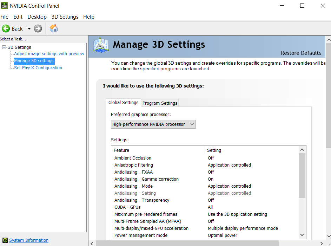Click the Feature column header
Screen dimensions: 331x246
[158, 150]
